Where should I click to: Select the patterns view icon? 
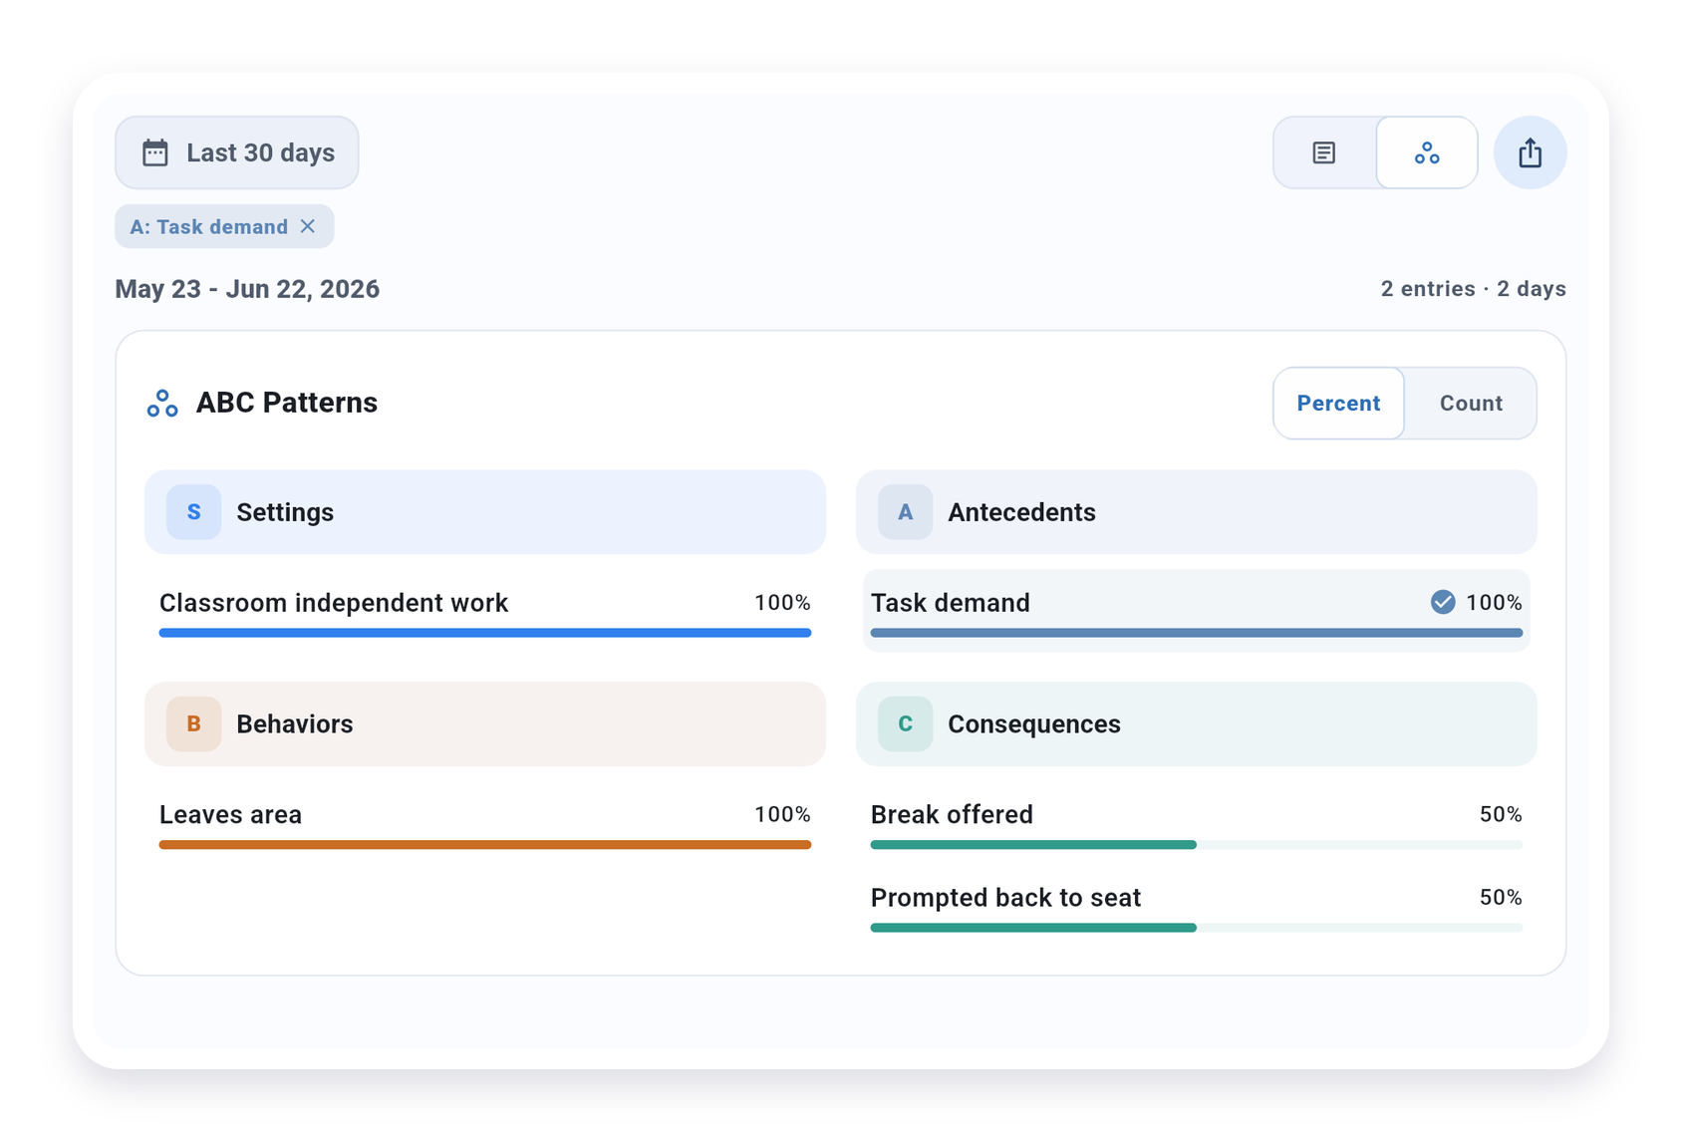coord(1427,152)
